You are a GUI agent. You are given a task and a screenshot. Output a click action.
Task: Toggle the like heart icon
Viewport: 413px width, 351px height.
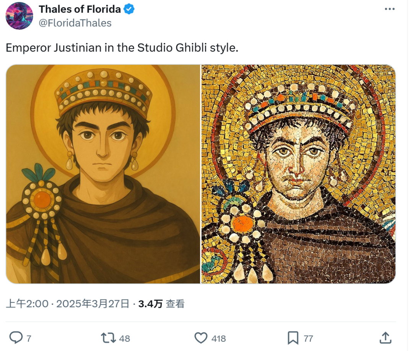pos(201,338)
